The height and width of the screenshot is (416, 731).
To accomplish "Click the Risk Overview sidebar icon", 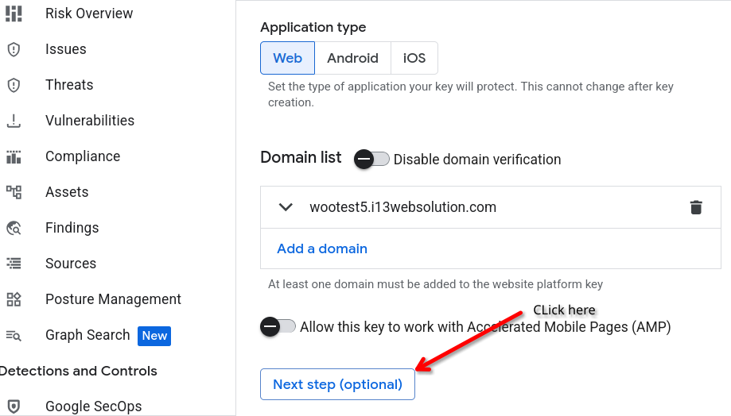I will pyautogui.click(x=14, y=13).
